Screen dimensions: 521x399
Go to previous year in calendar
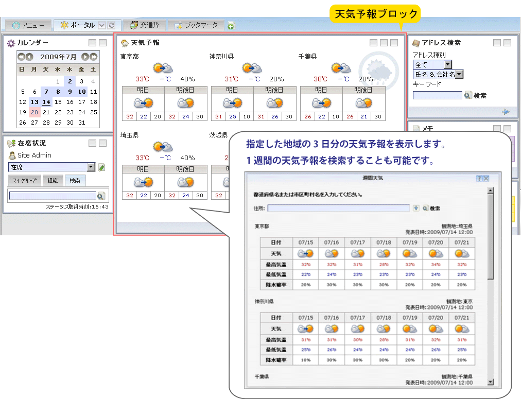coord(21,57)
